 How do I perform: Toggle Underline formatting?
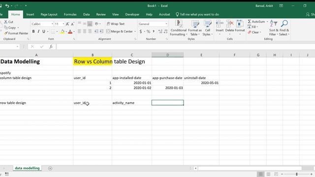44,31
